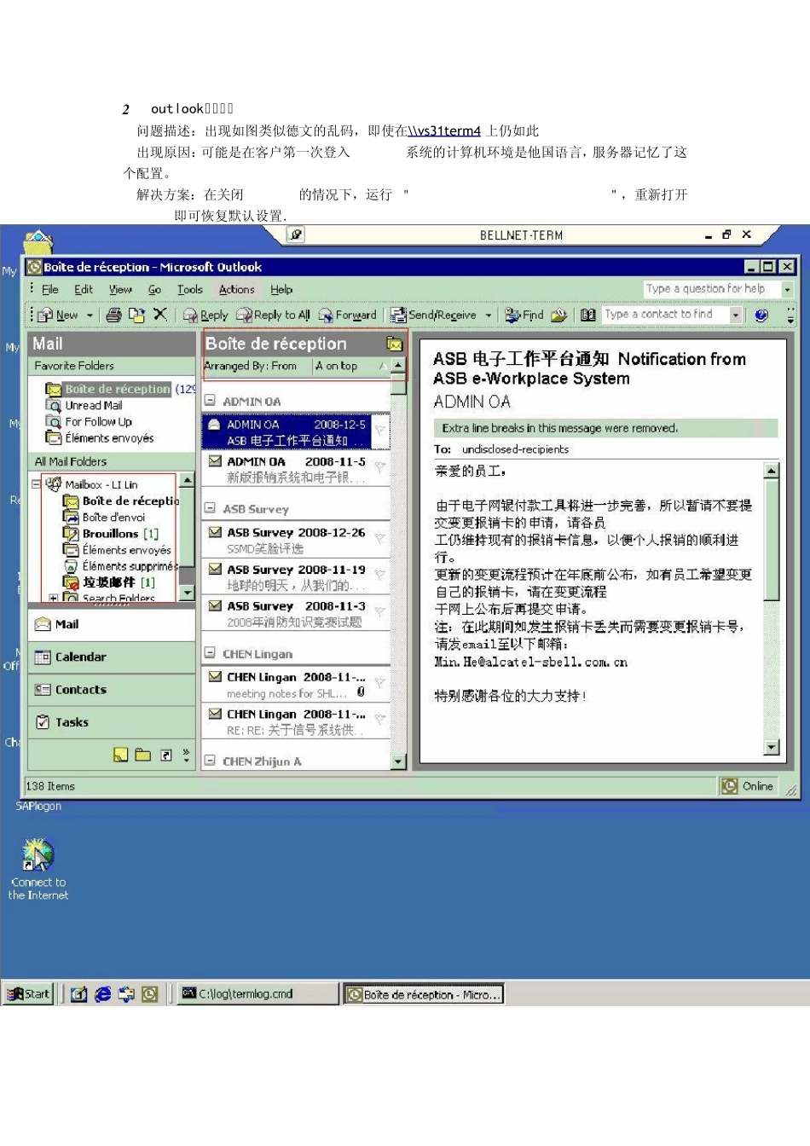
Task: Open the navigation pane configure buttons chevron
Action: click(186, 755)
